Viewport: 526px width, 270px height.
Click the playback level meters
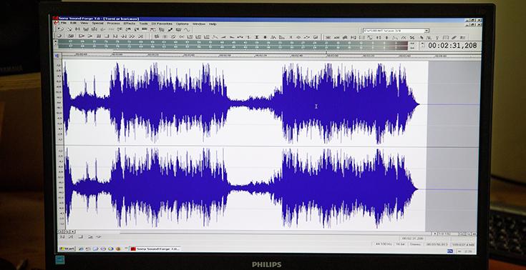click(x=233, y=45)
